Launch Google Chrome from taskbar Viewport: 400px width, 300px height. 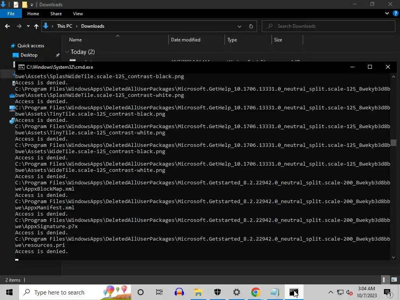(x=255, y=292)
